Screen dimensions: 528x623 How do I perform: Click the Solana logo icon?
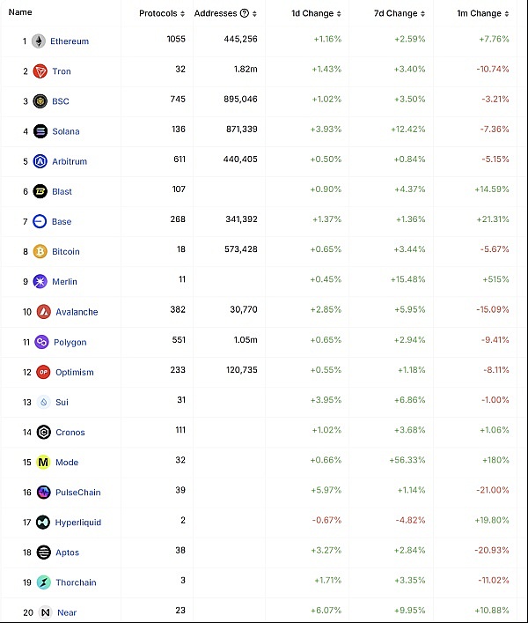[x=40, y=131]
